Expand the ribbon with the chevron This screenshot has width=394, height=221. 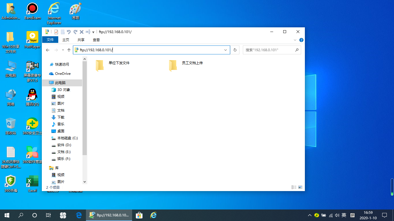tap(295, 40)
